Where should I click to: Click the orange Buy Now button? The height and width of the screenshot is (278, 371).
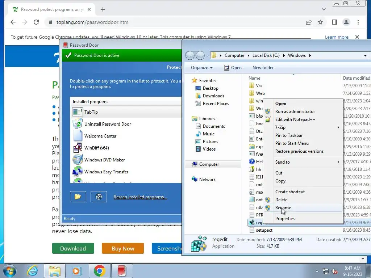(123, 248)
